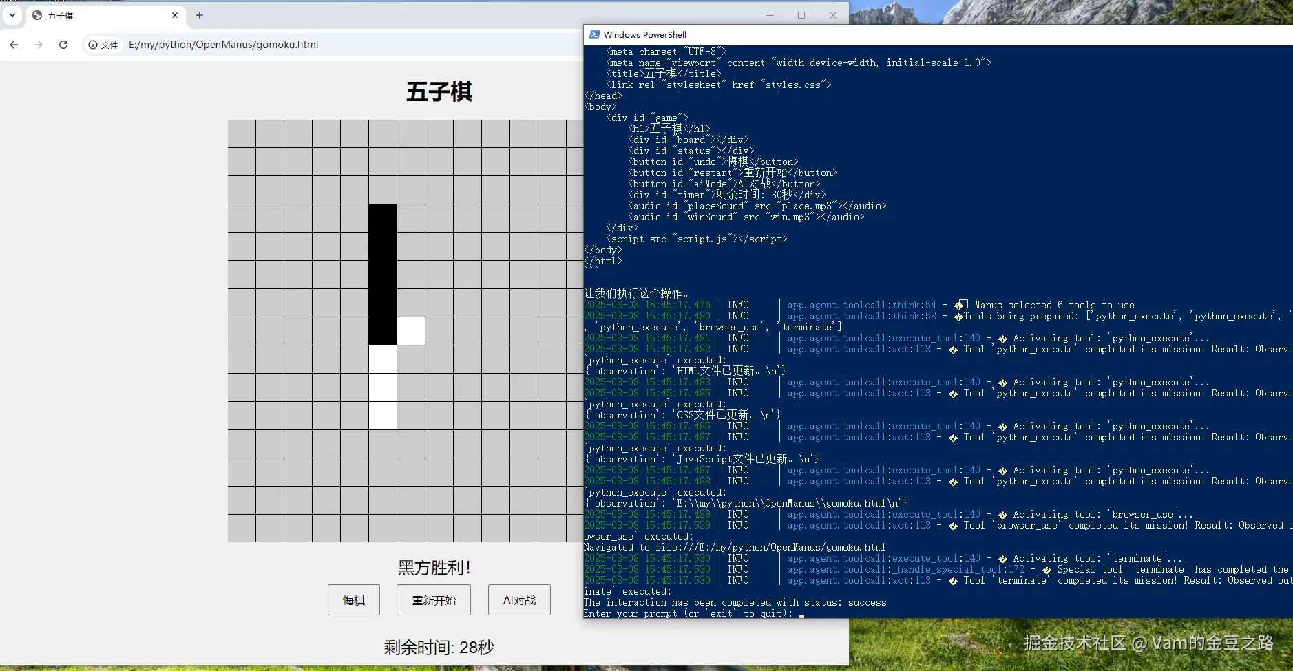Viewport: 1293px width, 671px height.
Task: Start AI对战 mode
Action: point(519,600)
